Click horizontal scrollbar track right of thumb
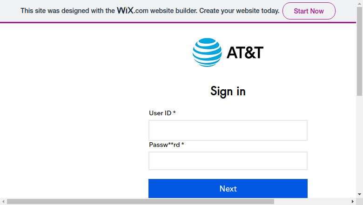The height and width of the screenshot is (205, 363). [x=312, y=202]
